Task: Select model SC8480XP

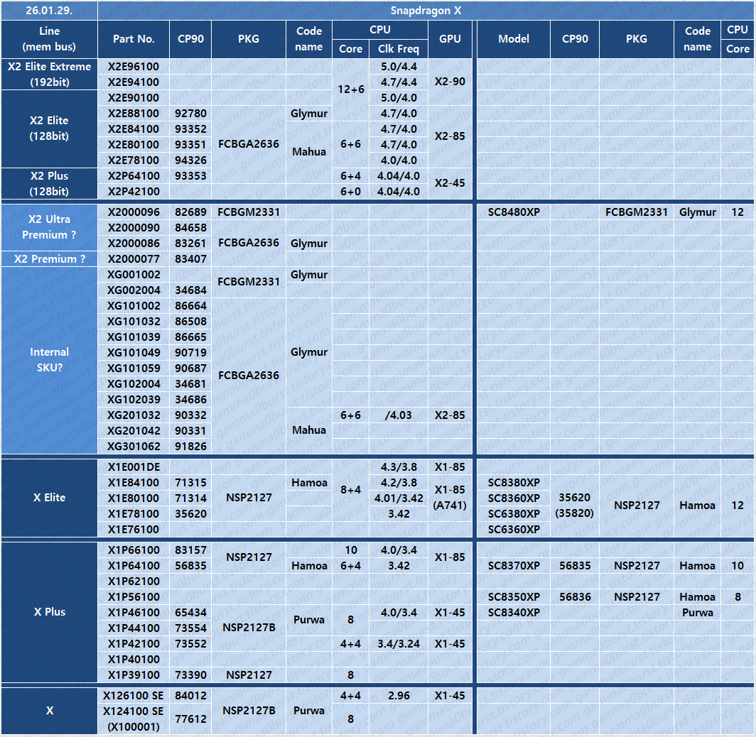Action: pos(514,212)
